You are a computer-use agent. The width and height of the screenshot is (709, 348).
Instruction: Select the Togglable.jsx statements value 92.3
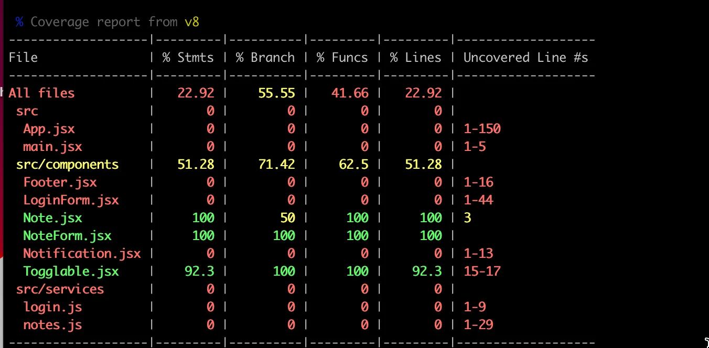[x=199, y=271]
